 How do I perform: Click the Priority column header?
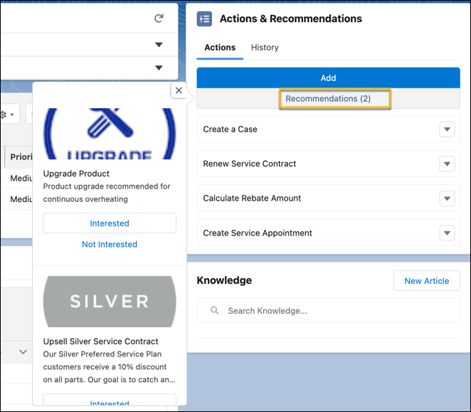pyautogui.click(x=19, y=157)
